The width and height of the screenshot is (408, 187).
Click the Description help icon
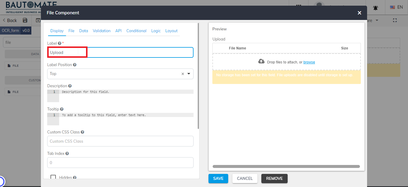[70, 86]
